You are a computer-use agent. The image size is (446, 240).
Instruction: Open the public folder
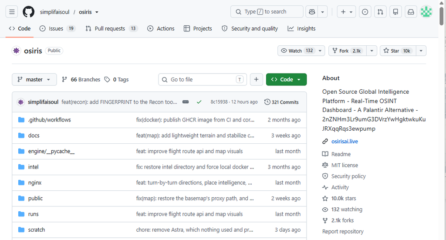[35, 198]
